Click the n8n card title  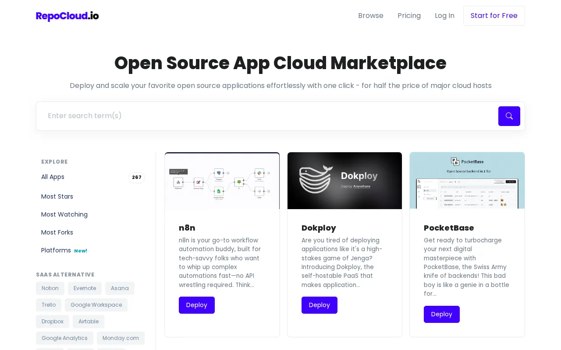point(187,228)
